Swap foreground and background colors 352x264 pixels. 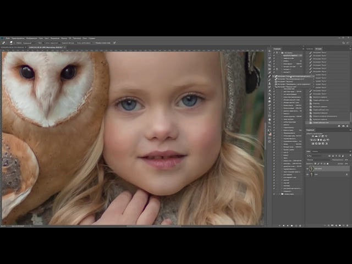point(271,130)
